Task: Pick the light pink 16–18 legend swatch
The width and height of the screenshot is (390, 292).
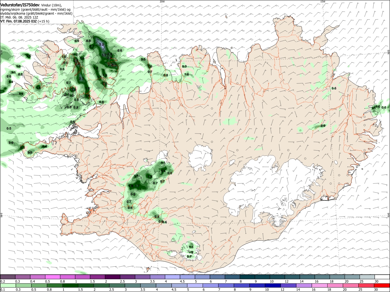Action: tap(320, 285)
